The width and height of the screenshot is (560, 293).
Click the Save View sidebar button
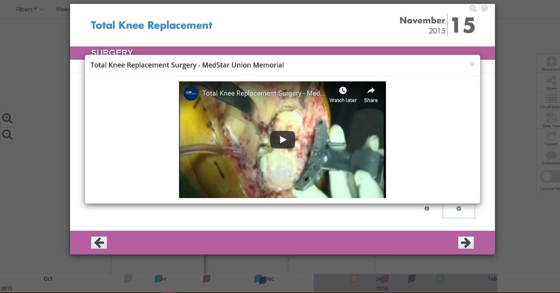[551, 120]
